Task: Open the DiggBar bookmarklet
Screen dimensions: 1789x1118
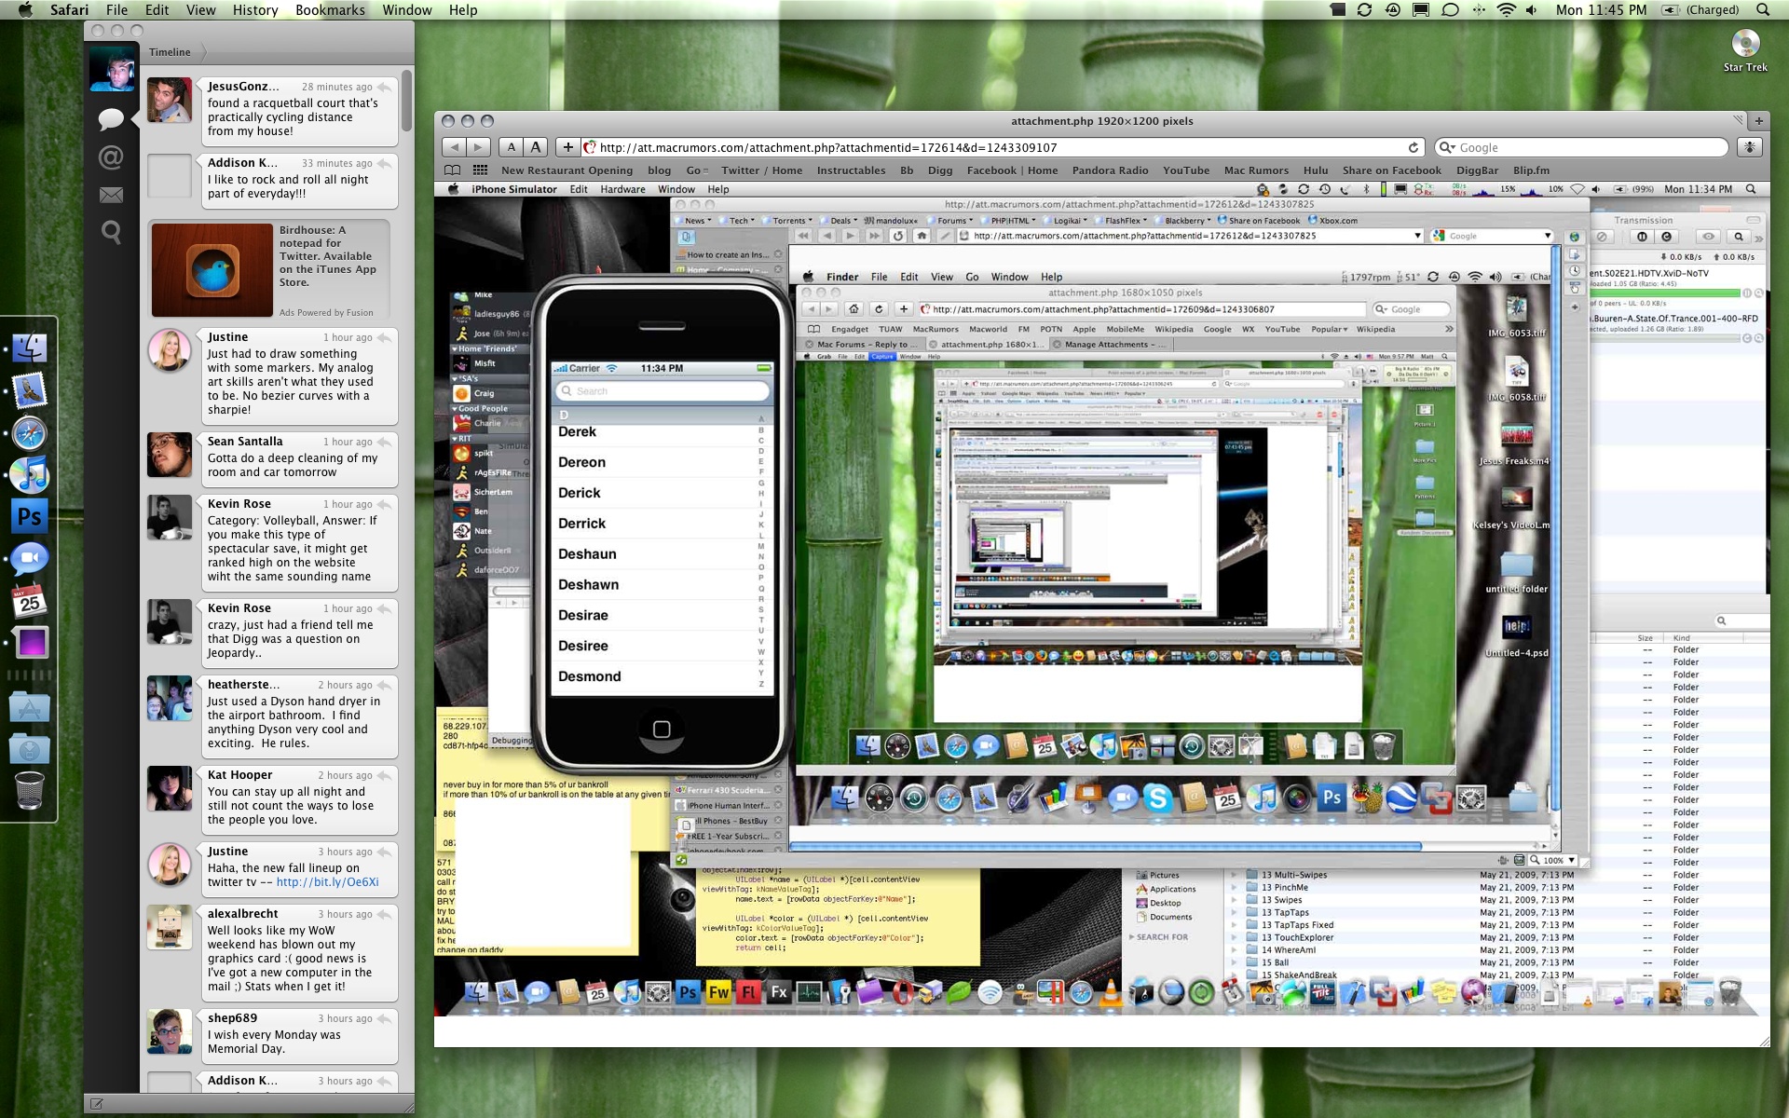Action: pos(1477,170)
